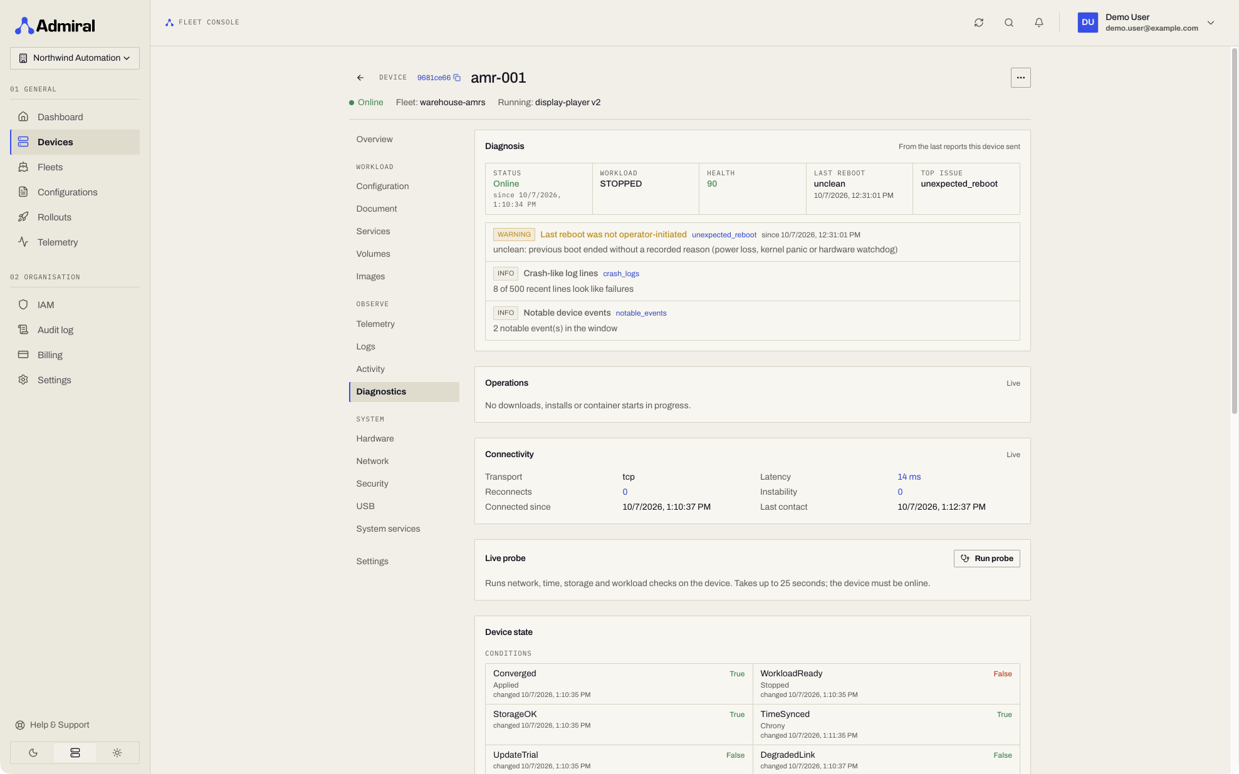Open Northwind Automation organisation dropdown
Image resolution: width=1239 pixels, height=774 pixels.
coord(75,58)
